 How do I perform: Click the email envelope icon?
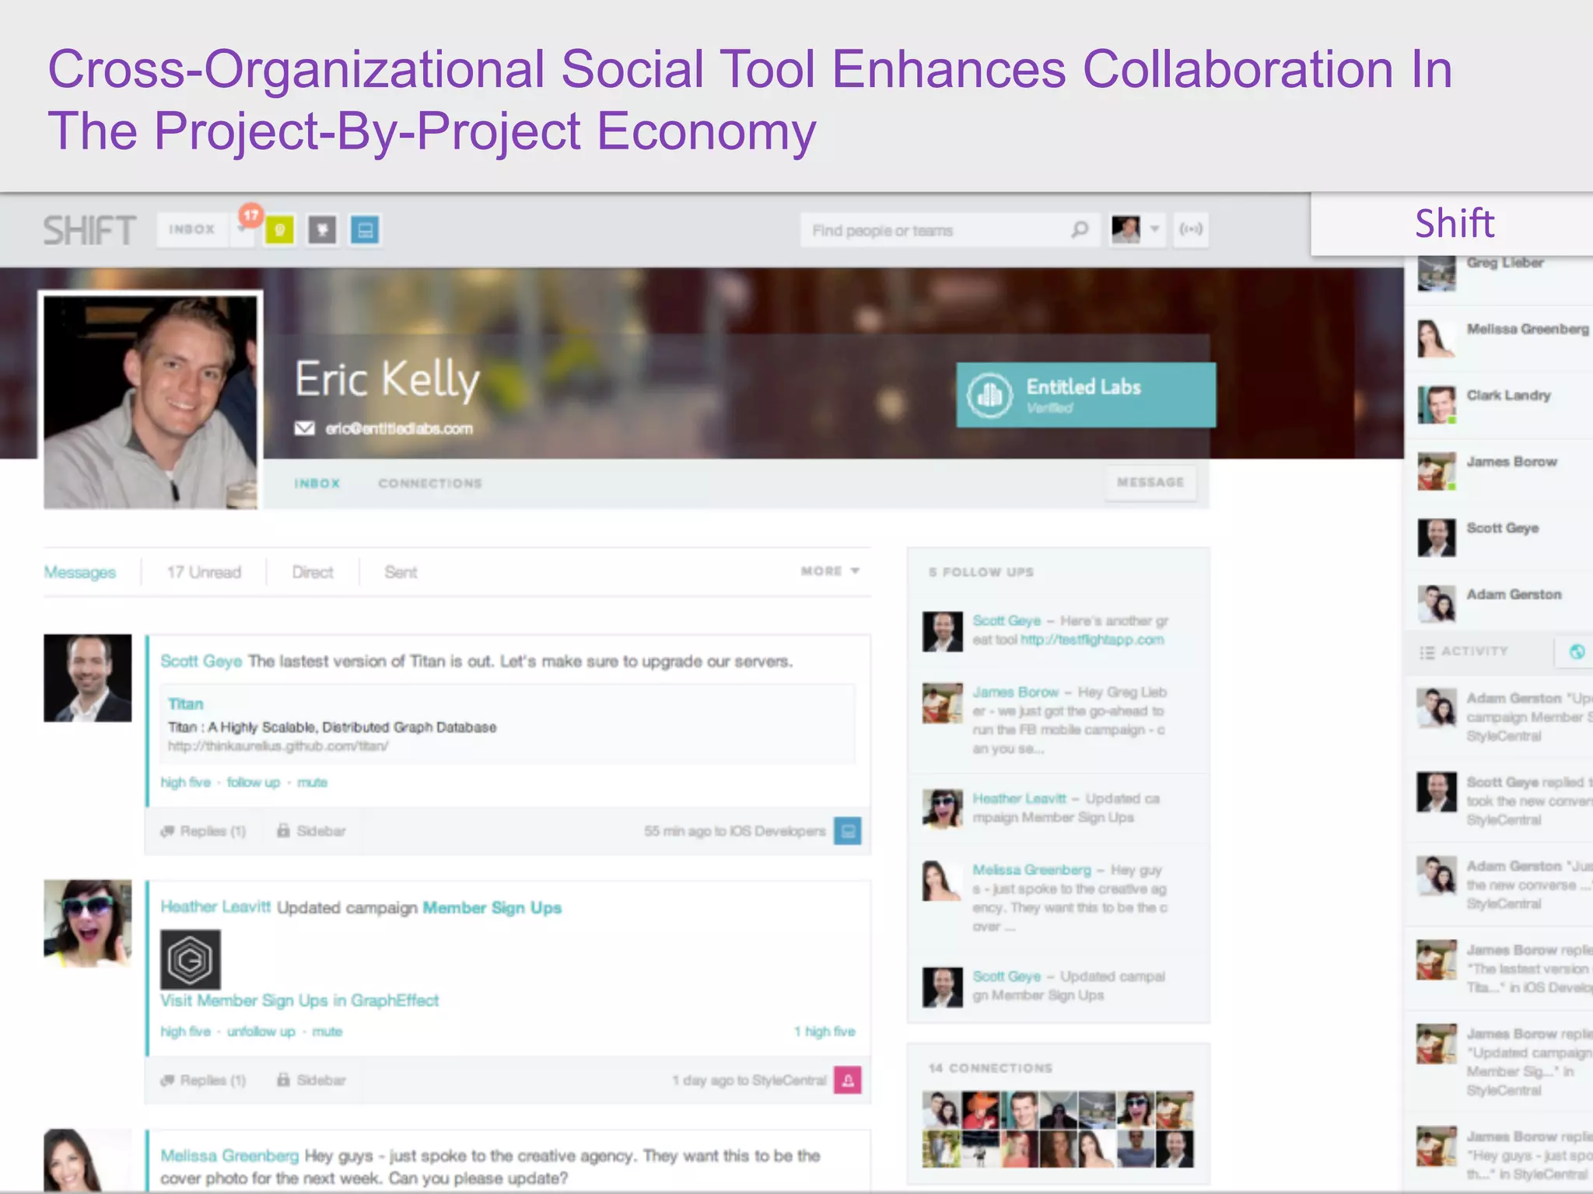(304, 428)
